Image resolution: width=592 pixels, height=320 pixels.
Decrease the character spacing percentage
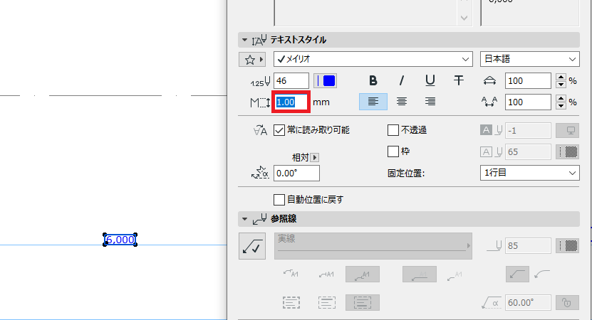click(x=561, y=106)
